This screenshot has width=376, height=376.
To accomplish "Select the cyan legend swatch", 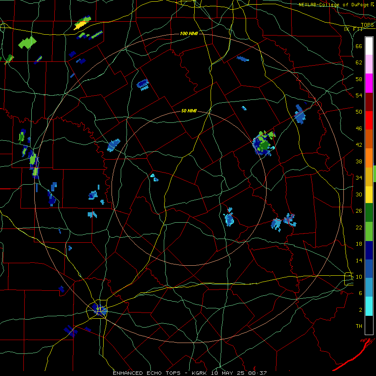I will click(x=369, y=306).
